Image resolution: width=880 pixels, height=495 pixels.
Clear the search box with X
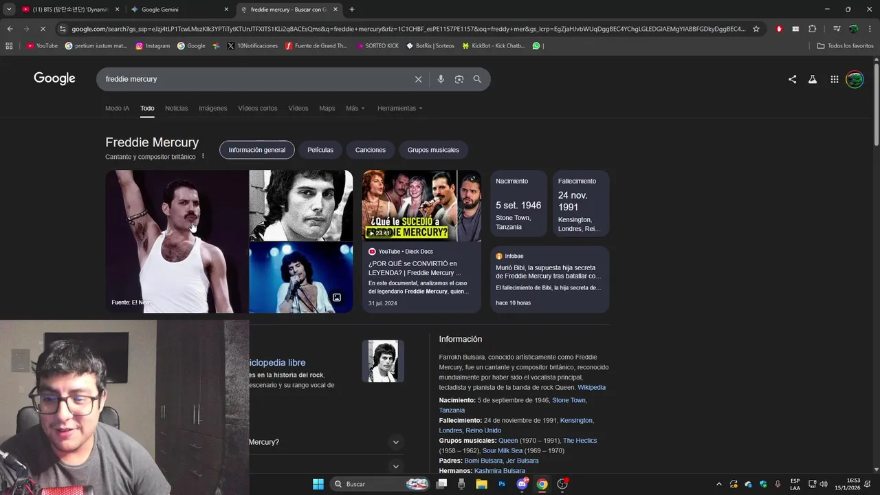click(x=418, y=79)
